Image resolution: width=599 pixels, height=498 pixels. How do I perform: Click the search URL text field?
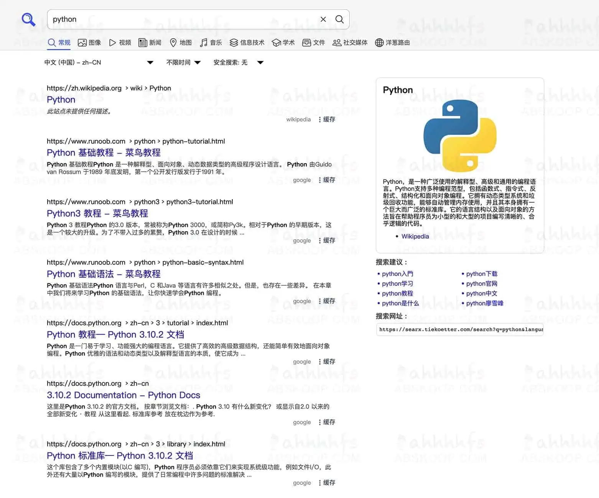point(460,329)
